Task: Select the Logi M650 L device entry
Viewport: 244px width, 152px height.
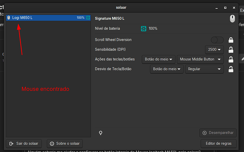Action: point(42,18)
